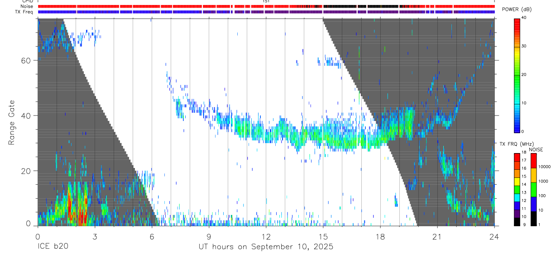Click the 15 label on TX frequency scale
The image size is (556, 256).
(524, 177)
